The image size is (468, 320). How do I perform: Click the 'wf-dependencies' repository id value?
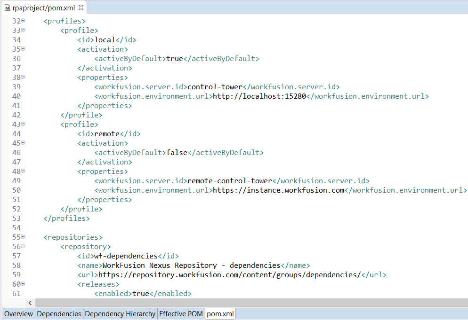click(126, 256)
